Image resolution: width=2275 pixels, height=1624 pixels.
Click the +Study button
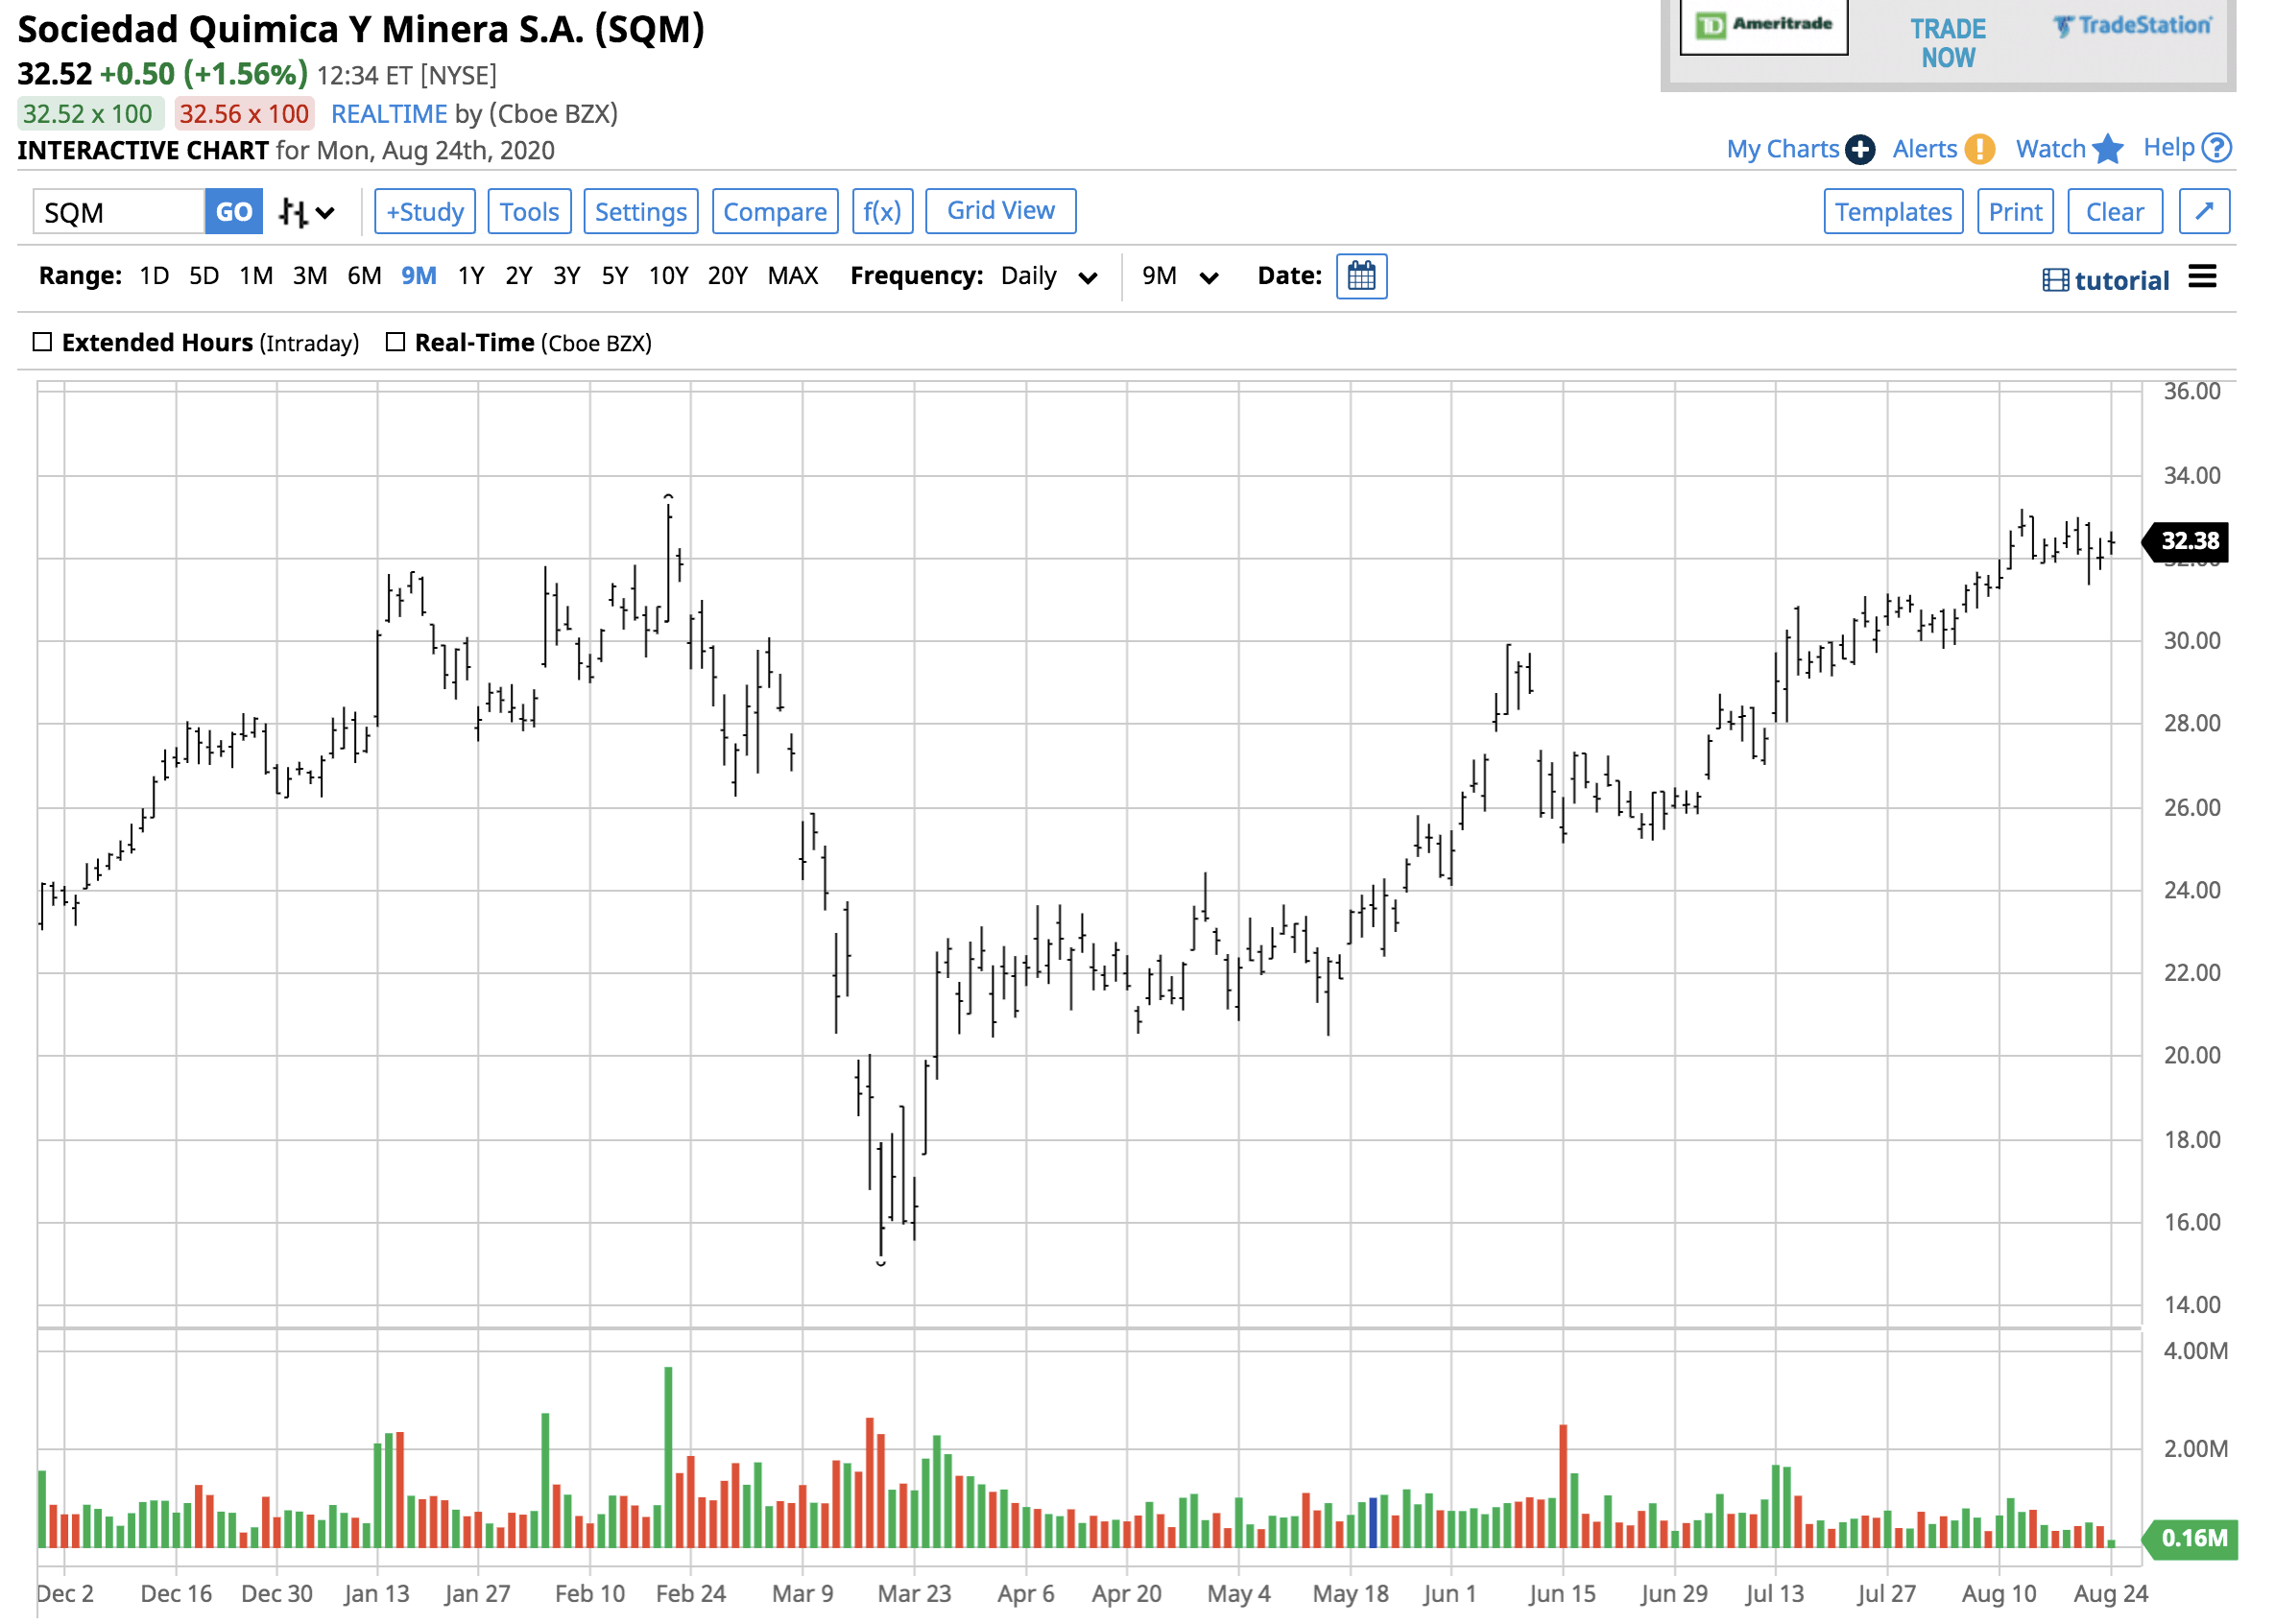point(425,211)
